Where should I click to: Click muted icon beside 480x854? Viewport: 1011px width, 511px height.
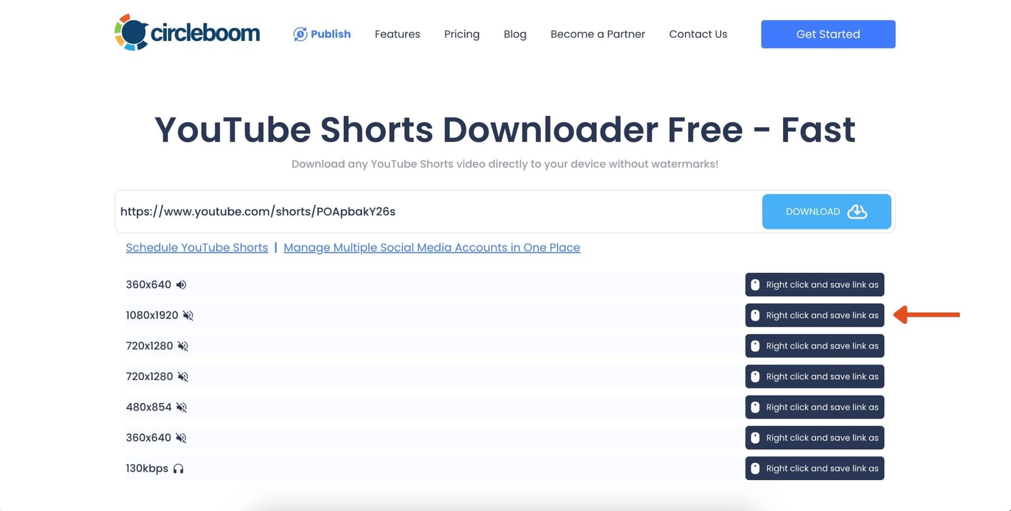click(181, 407)
